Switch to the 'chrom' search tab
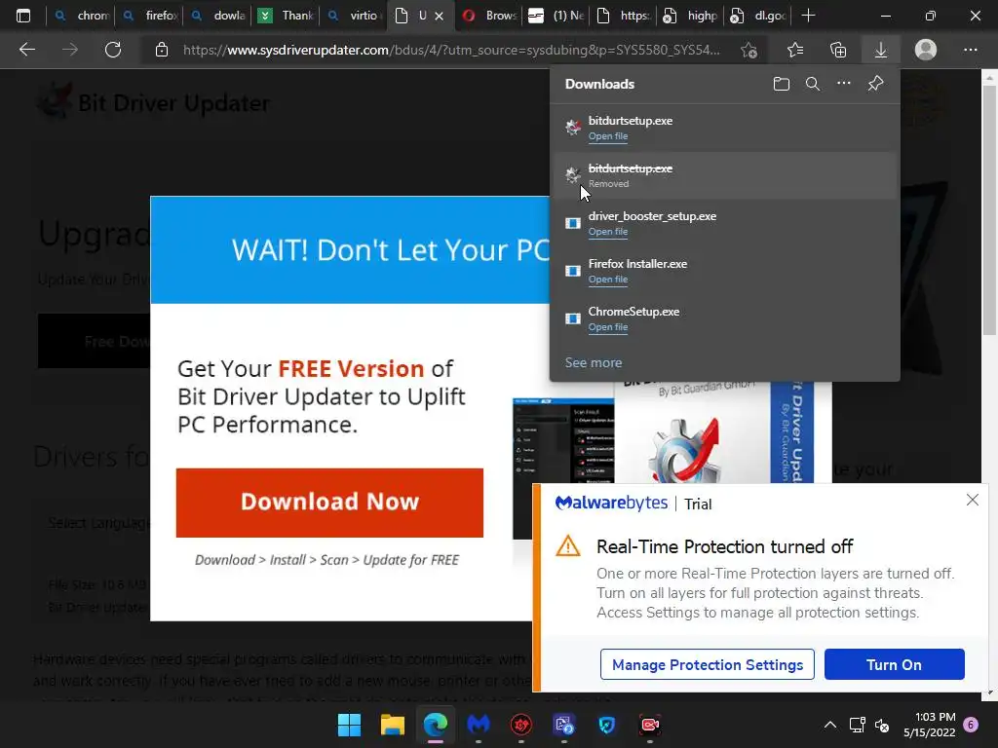Viewport: 998px width, 748px height. point(81,16)
